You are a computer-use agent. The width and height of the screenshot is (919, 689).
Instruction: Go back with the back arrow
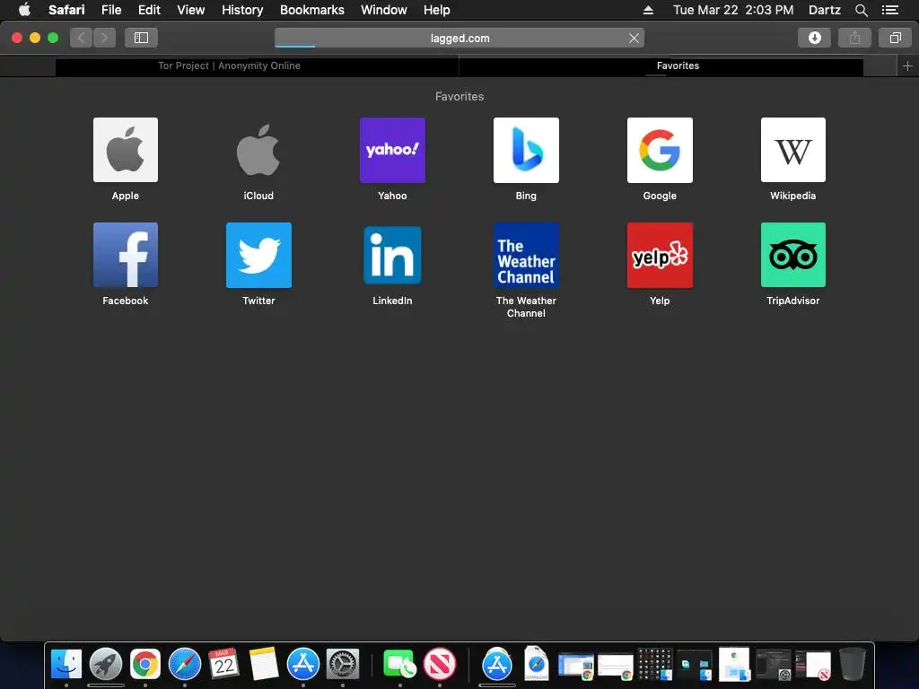pyautogui.click(x=82, y=38)
